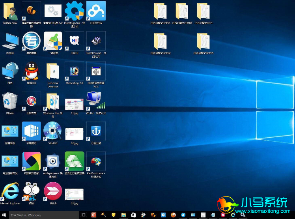Screen dimensions: 295x219
Task: Open the Store from the taskbar
Action: 133,215
